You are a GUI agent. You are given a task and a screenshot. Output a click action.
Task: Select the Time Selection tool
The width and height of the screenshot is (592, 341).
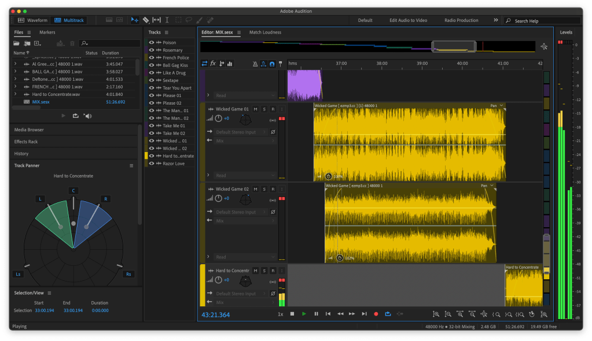(167, 20)
